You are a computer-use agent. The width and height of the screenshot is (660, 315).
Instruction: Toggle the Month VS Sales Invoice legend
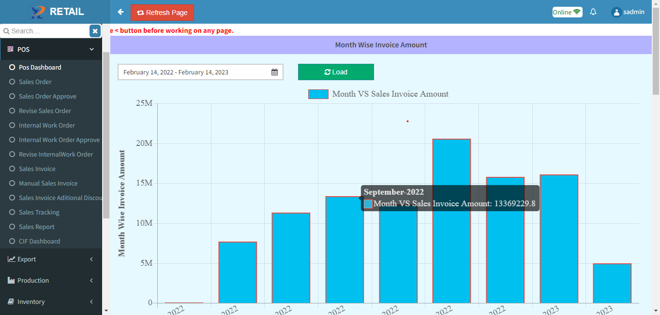coord(318,94)
